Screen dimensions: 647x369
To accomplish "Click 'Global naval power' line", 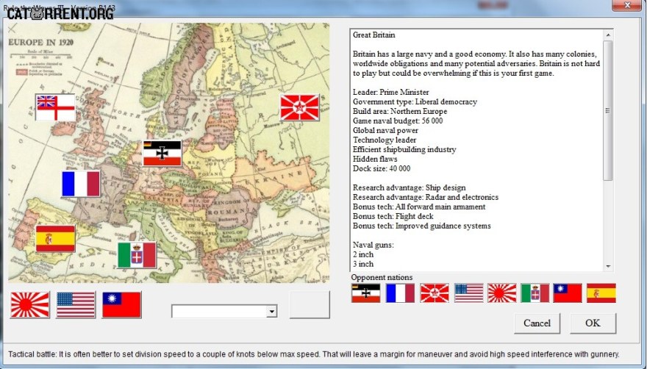I will [385, 130].
